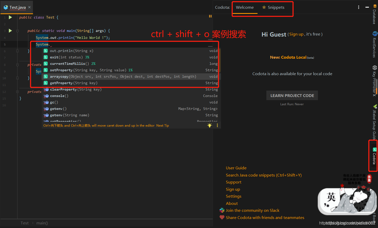The width and height of the screenshot is (378, 228).
Task: Collapse the main method fold marker
Action: coord(18,31)
